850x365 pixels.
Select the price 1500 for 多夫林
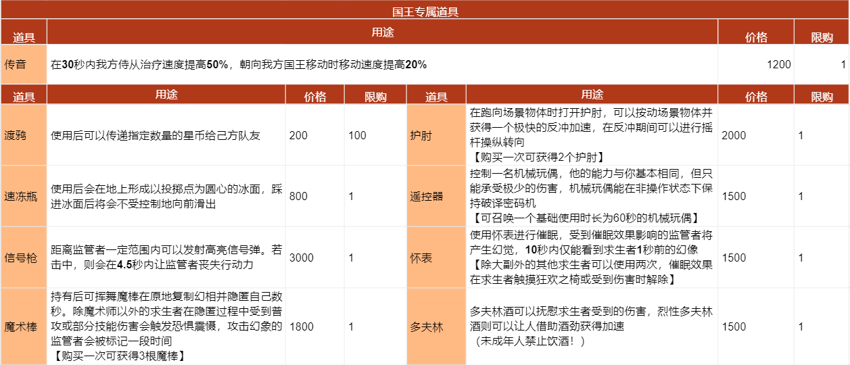(734, 326)
